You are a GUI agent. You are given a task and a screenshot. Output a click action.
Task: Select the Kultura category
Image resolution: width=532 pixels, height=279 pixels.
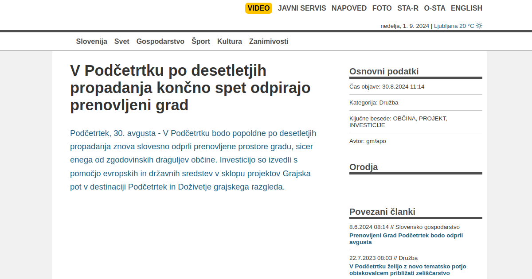tap(229, 41)
